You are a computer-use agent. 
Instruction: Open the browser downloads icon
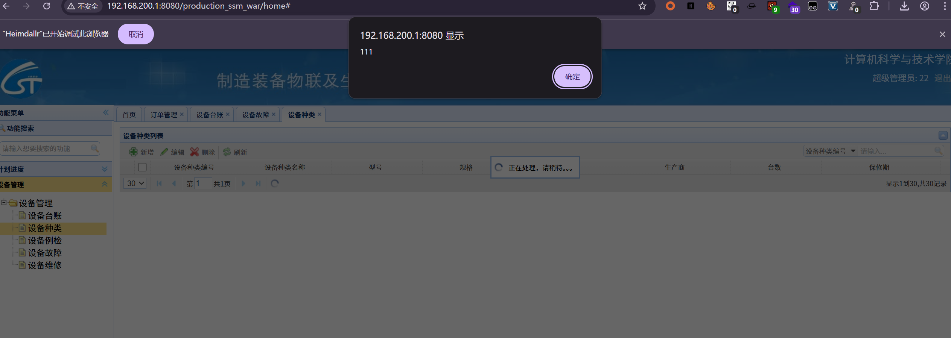[x=904, y=6]
